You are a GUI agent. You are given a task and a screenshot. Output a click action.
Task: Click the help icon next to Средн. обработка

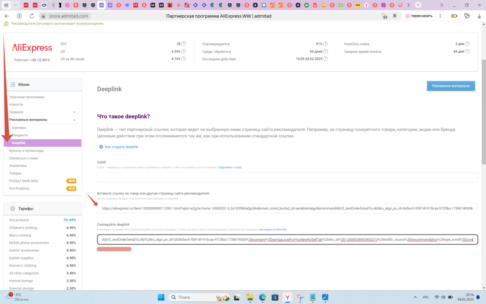pyautogui.click(x=326, y=51)
